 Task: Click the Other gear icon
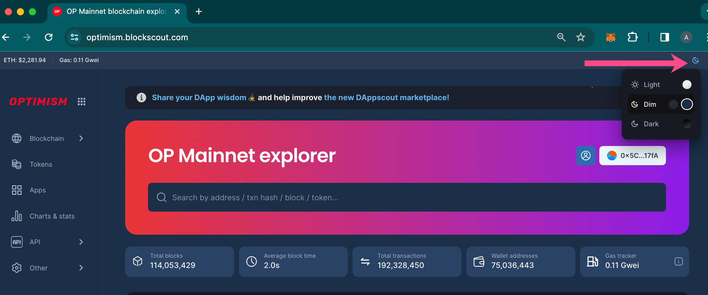click(17, 268)
